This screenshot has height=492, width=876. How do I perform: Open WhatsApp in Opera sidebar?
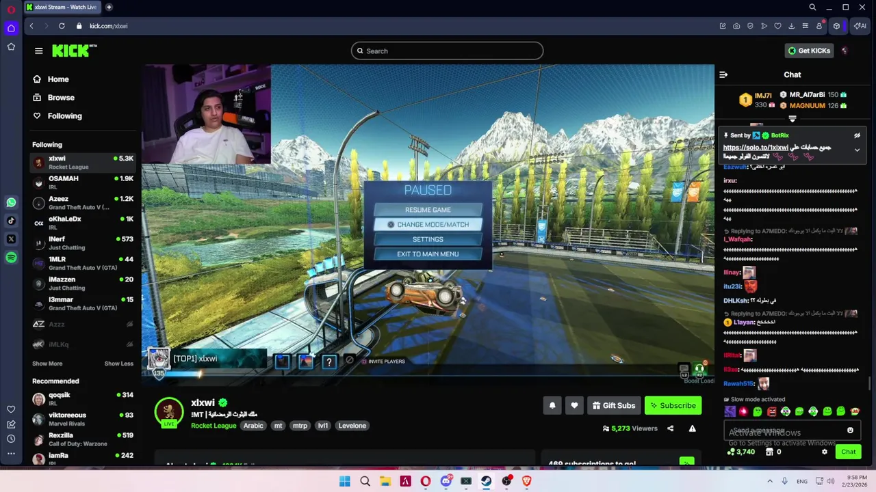[11, 202]
